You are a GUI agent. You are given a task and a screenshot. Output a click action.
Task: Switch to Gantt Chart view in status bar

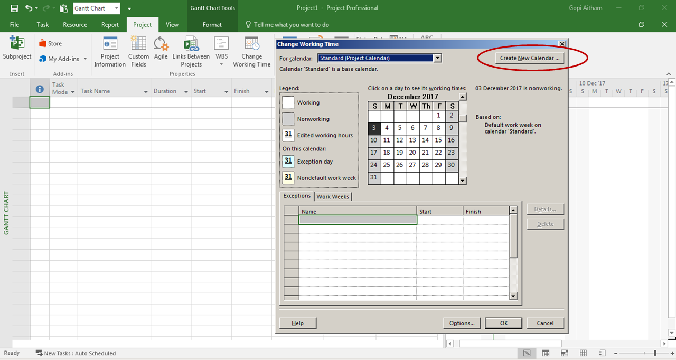[527, 353]
